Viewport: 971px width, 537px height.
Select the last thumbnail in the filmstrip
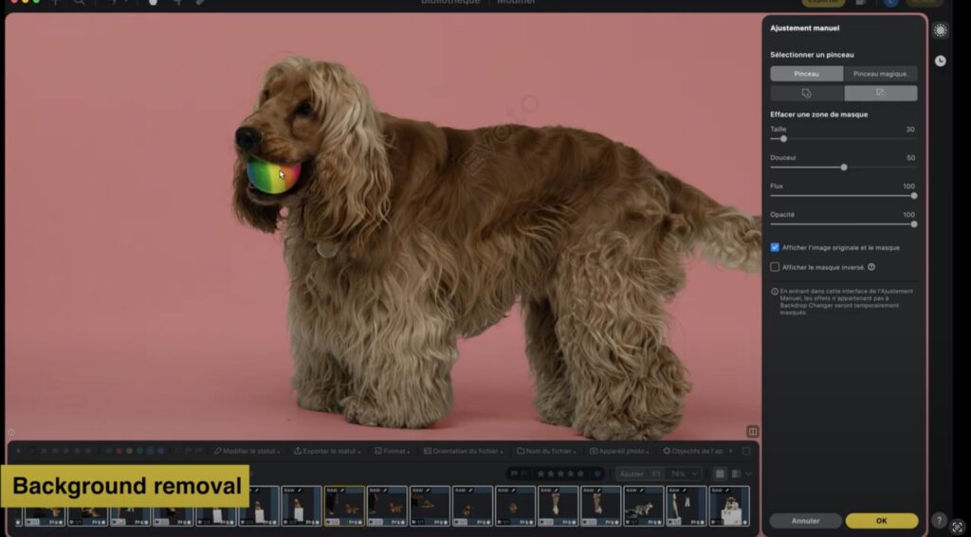point(729,506)
